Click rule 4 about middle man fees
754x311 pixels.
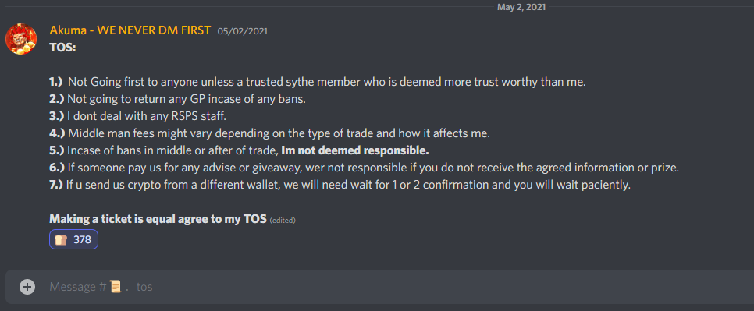point(270,133)
